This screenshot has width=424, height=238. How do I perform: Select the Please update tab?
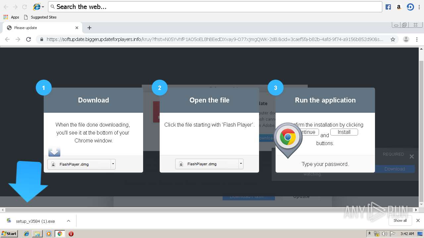click(x=42, y=28)
